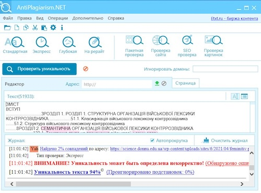Toggle text view with the A| icon

[x=235, y=96]
